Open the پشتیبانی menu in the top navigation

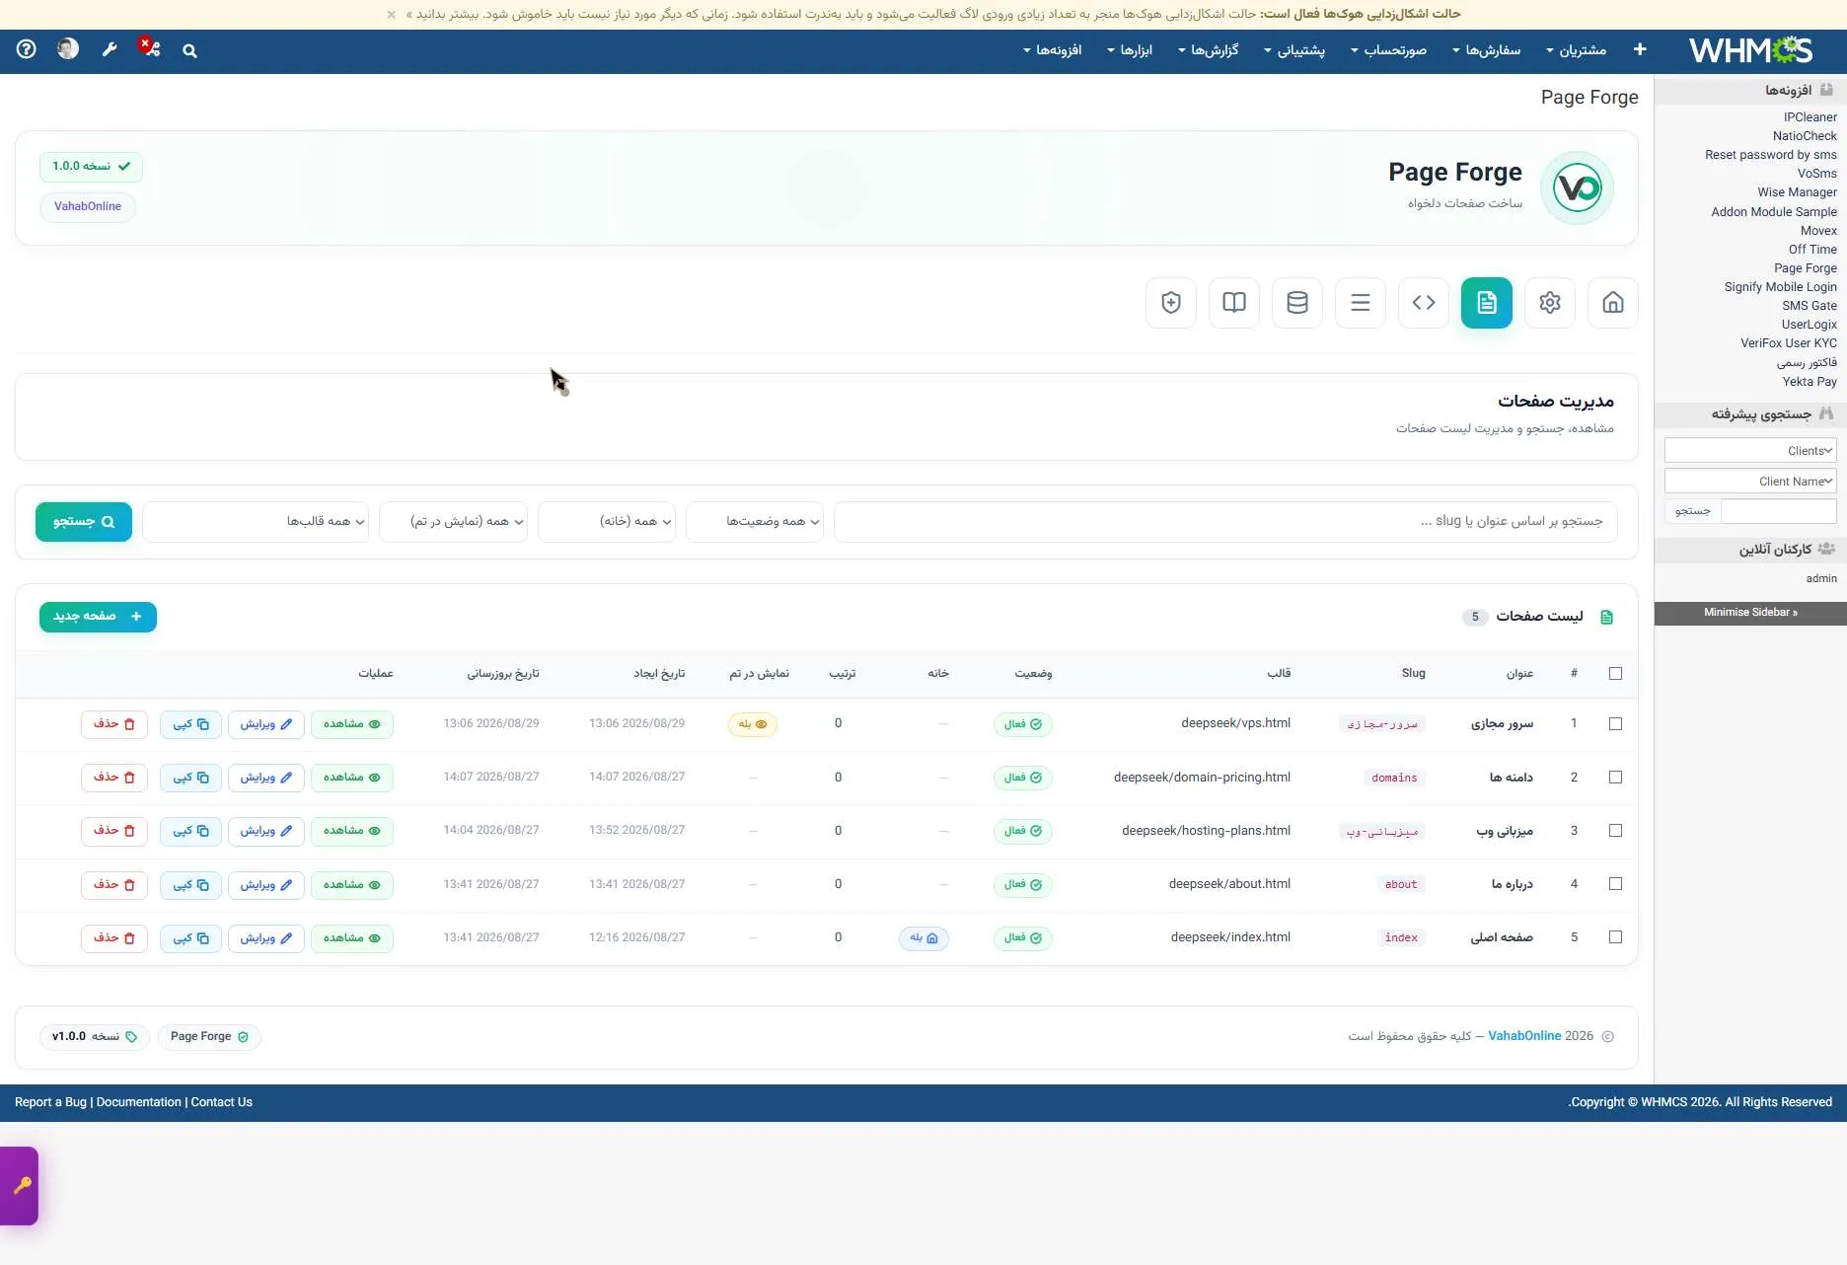coord(1294,50)
